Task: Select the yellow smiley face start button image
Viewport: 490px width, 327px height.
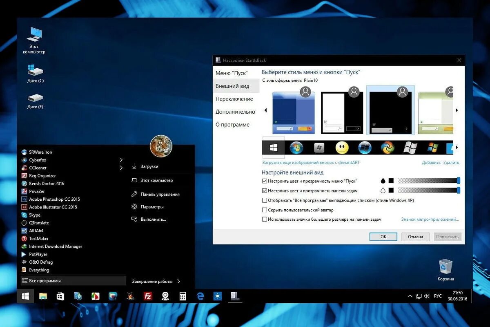Action: 342,148
